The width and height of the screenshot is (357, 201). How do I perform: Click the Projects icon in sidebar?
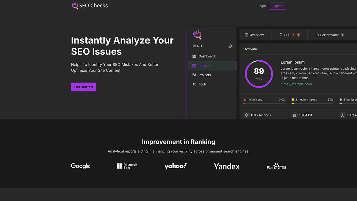194,75
